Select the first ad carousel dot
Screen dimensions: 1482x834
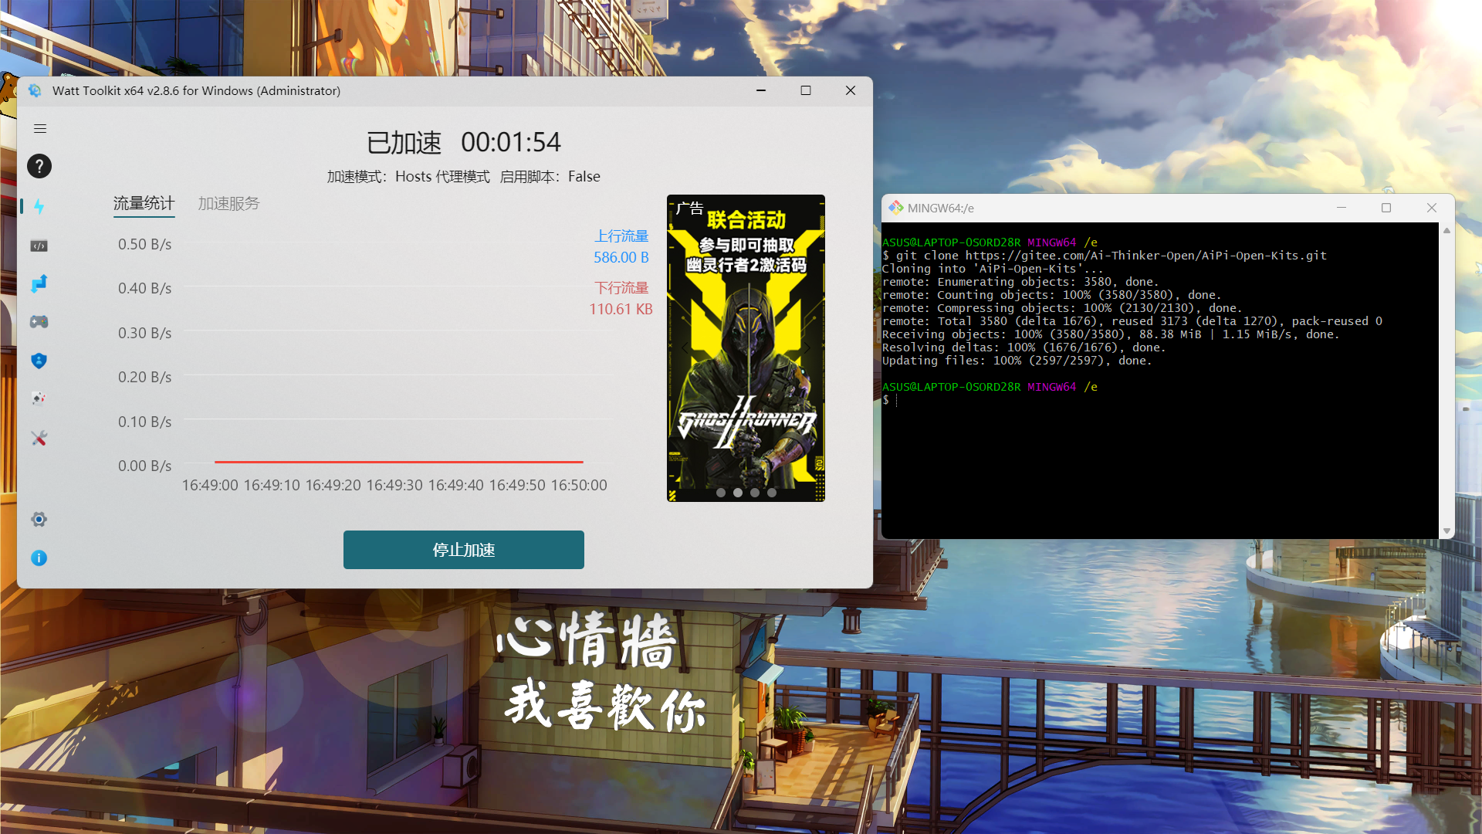click(721, 493)
